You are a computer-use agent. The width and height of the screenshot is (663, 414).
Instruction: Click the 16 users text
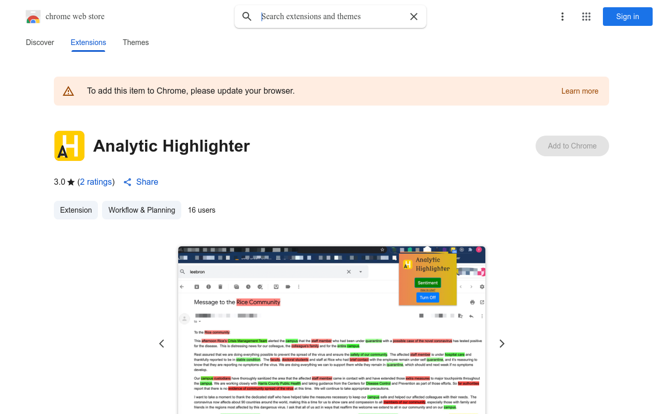[x=201, y=210]
